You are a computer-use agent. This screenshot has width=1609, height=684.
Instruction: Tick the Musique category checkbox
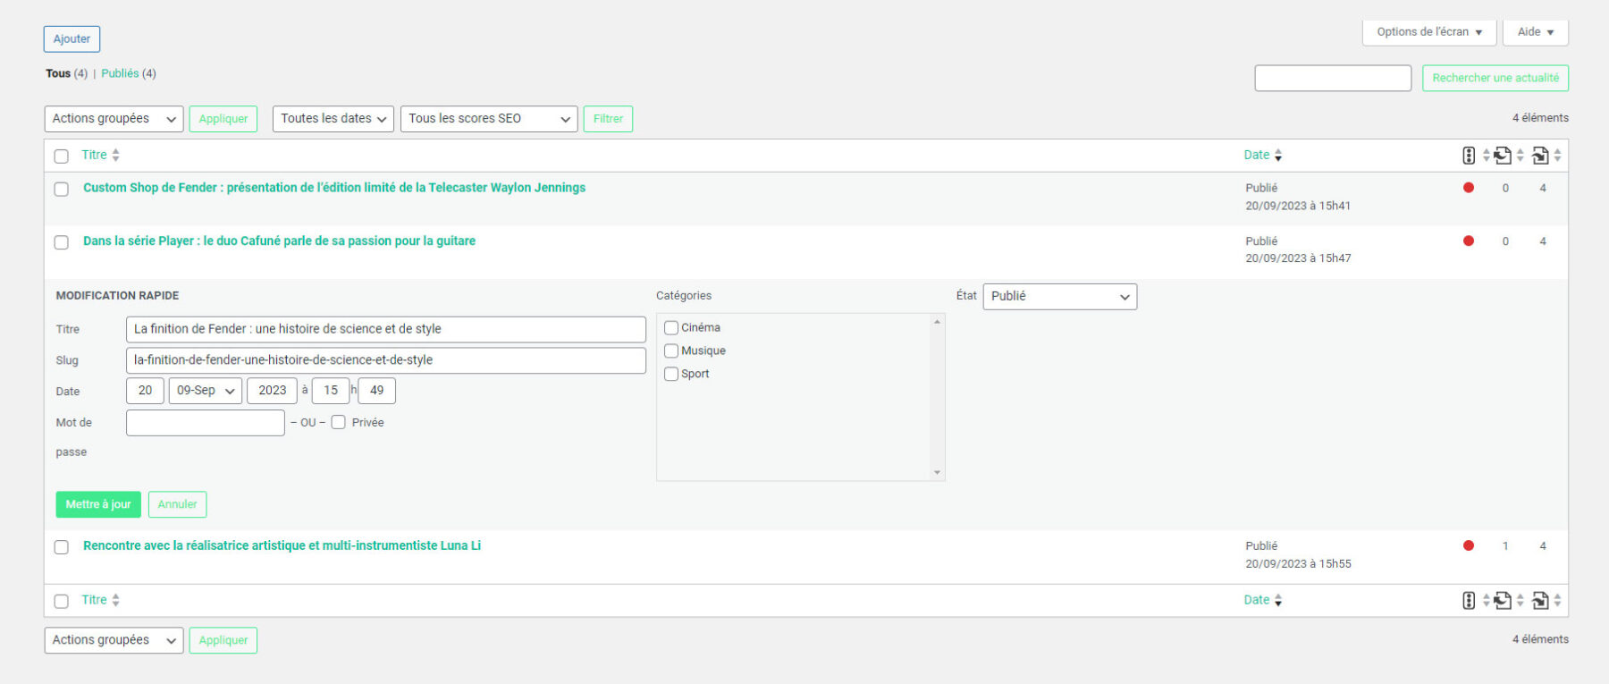pos(671,351)
